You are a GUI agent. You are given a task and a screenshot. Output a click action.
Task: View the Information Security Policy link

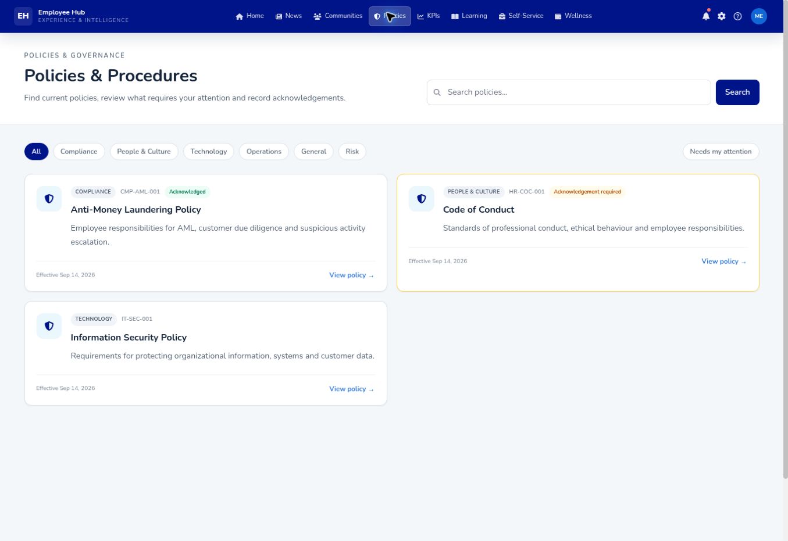point(352,389)
